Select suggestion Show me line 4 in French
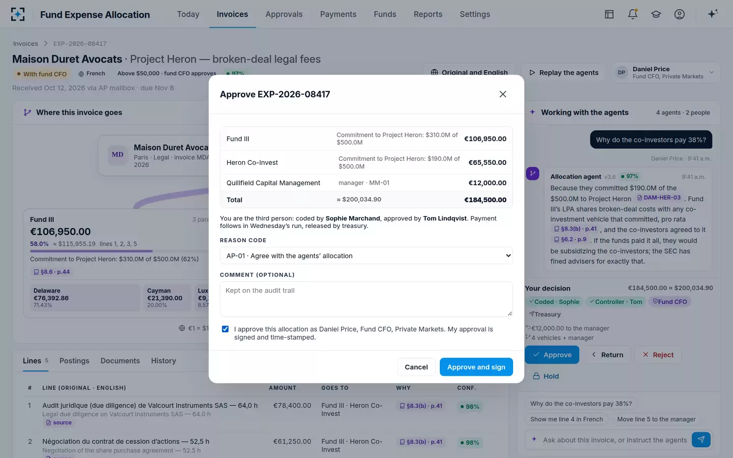Viewport: 733px width, 458px height. (x=567, y=419)
